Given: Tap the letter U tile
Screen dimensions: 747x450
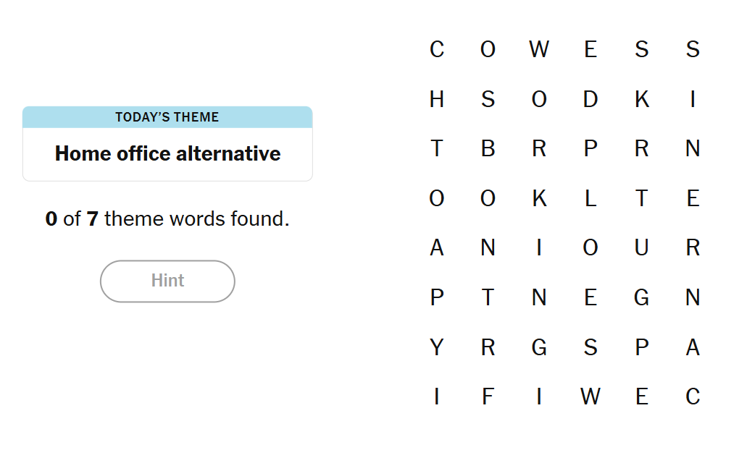Looking at the screenshot, I should coord(641,248).
